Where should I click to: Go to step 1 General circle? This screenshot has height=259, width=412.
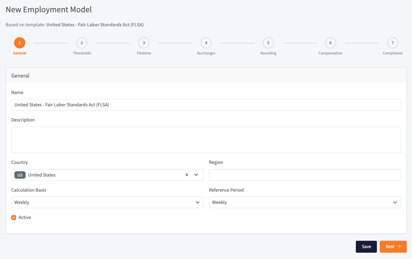point(20,43)
